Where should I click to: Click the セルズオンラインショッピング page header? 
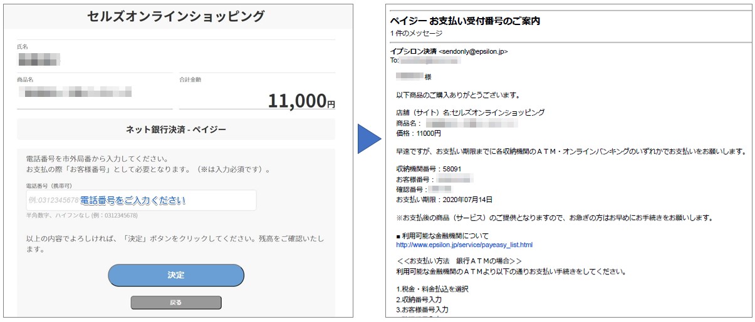coord(176,16)
